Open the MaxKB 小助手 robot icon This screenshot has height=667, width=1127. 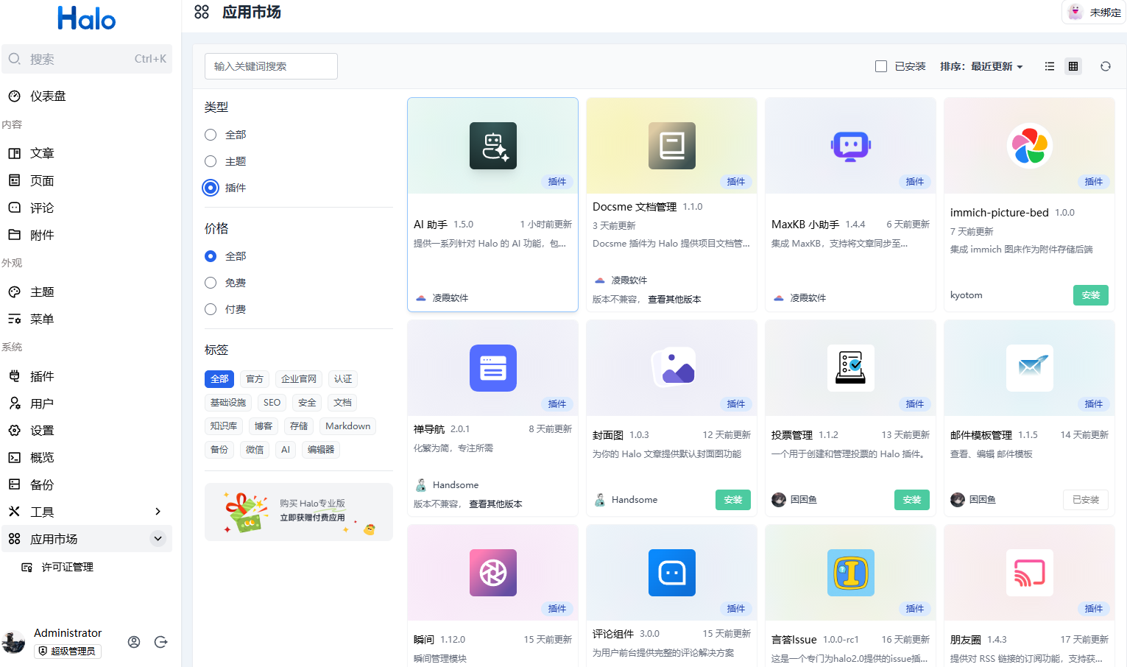point(850,146)
